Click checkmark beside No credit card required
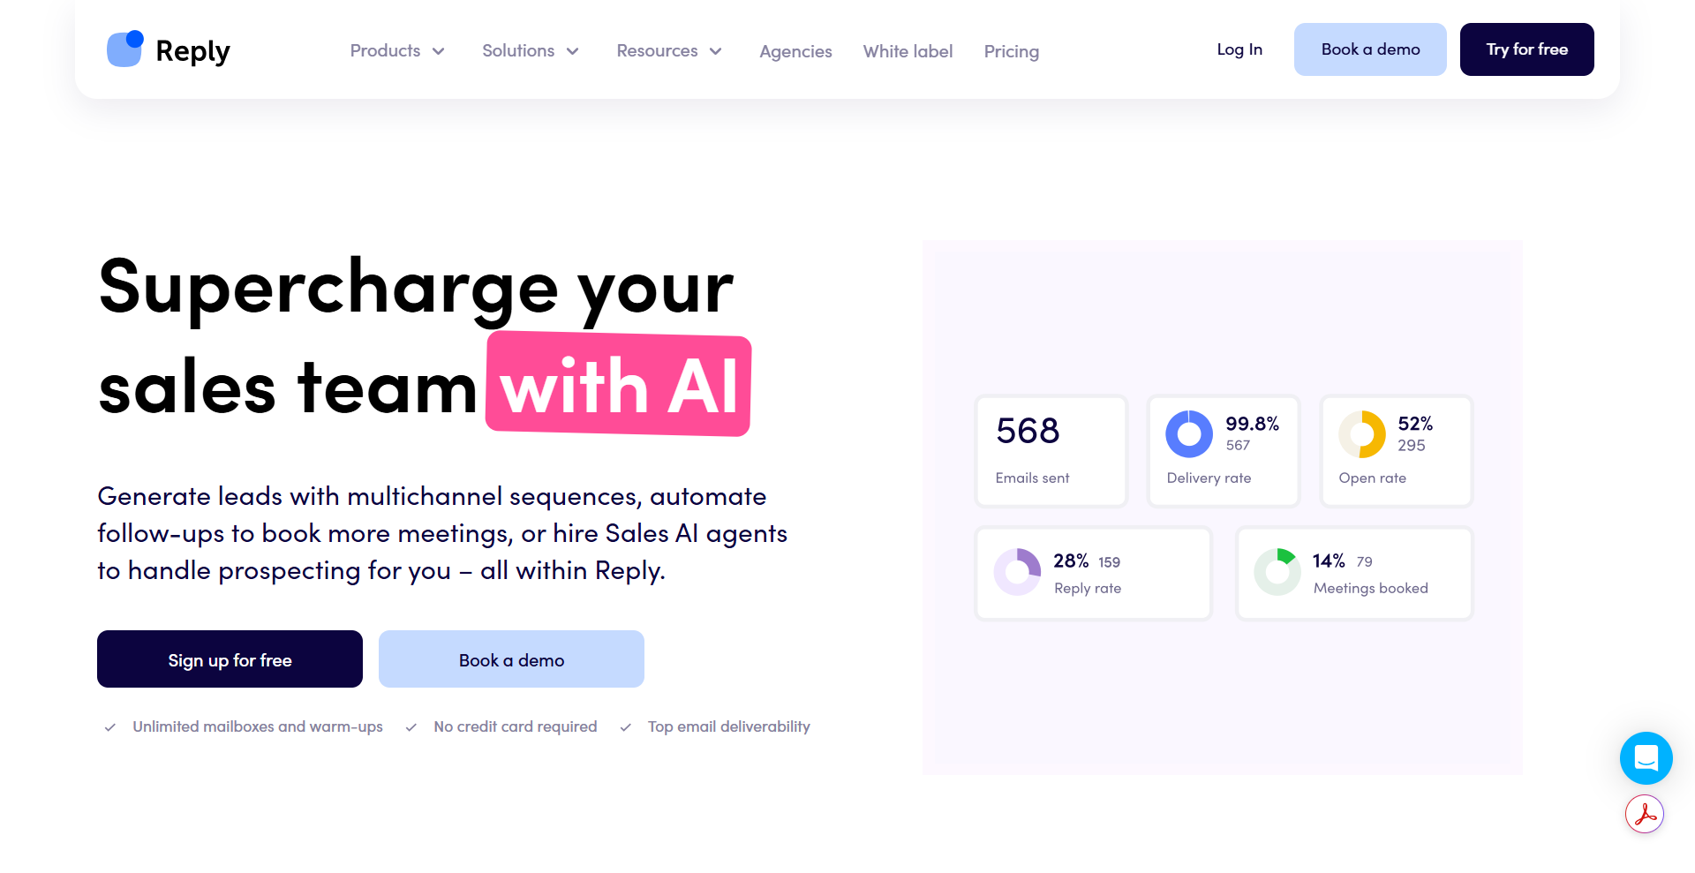Screen dimensions: 1695x873 coord(411,727)
